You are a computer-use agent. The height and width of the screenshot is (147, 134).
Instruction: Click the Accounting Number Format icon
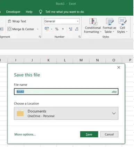pos(47,29)
